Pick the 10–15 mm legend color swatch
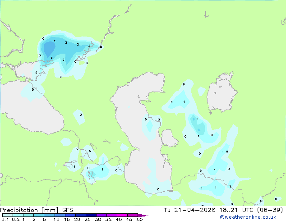The width and height of the screenshot is (286, 221). pyautogui.click(x=60, y=215)
